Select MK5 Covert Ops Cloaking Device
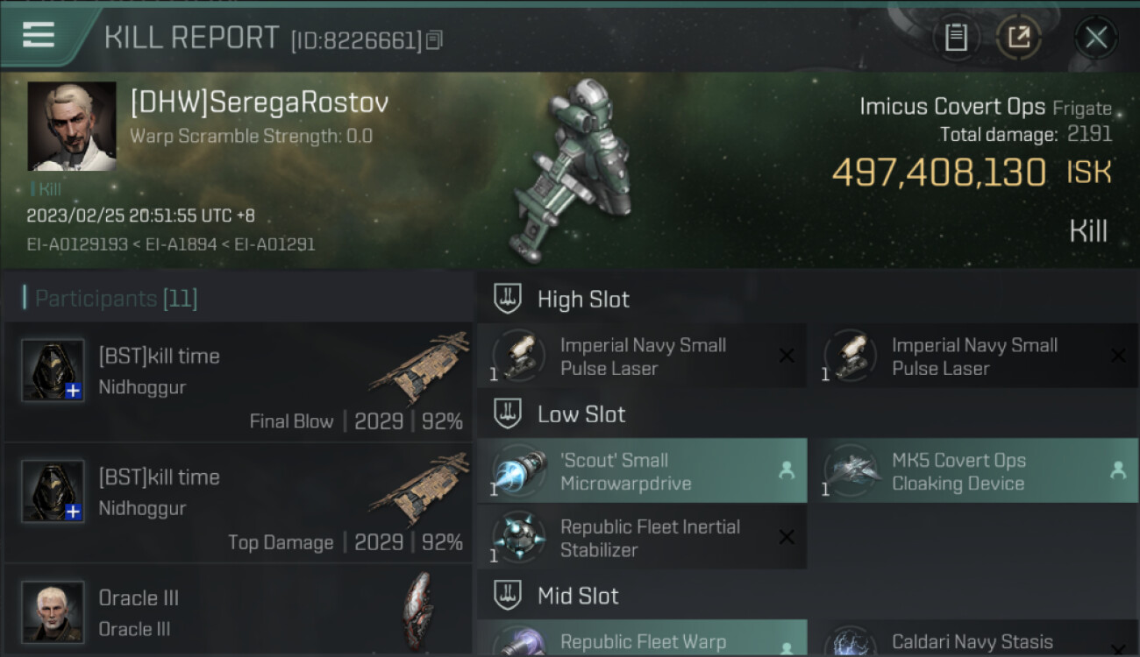 pyautogui.click(x=973, y=471)
